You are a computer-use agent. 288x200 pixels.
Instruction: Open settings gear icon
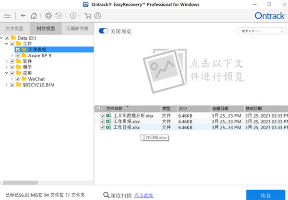[48, 16]
